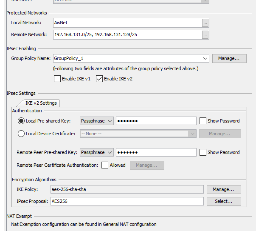Click the Remote Network browse ellipsis button
256x231 pixels.
pos(205,34)
